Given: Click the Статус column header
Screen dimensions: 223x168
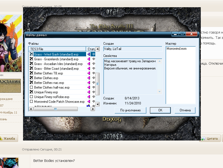Looking at the screenshot, I should [91, 49].
